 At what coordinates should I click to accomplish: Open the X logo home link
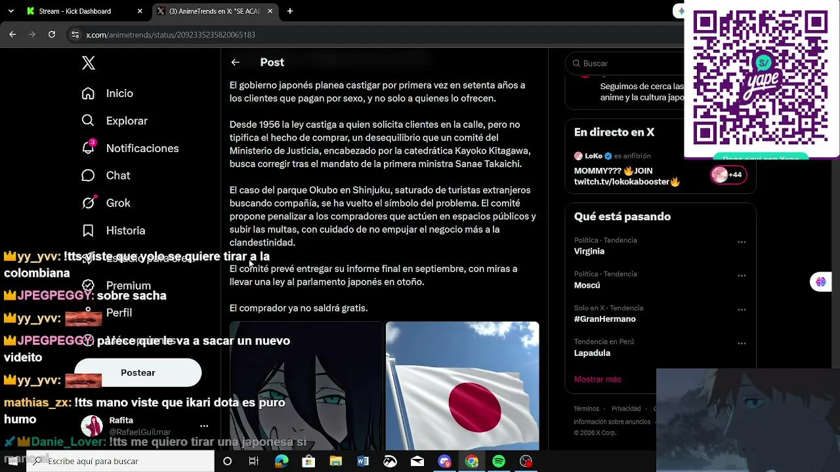coord(89,63)
